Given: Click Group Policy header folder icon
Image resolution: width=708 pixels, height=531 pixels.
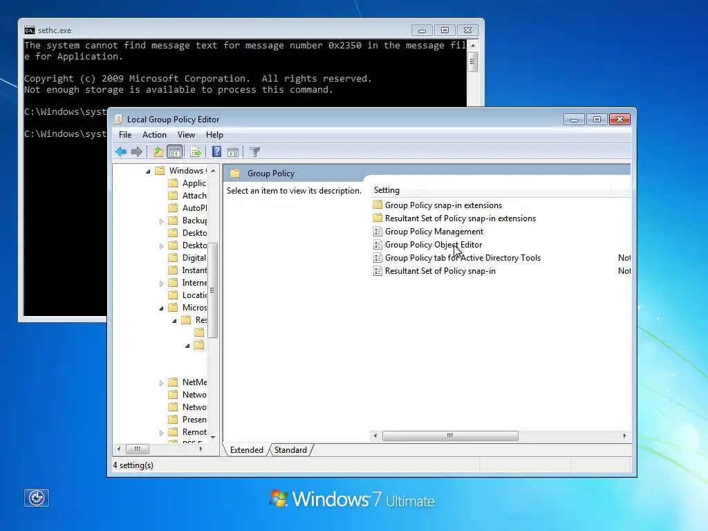Looking at the screenshot, I should pos(235,174).
